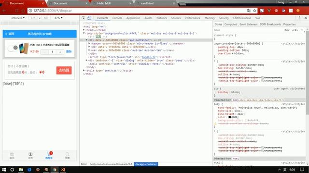Screen dimensions: 309x173
Task: Reload the page with the refresh icon
Action: [17, 11]
